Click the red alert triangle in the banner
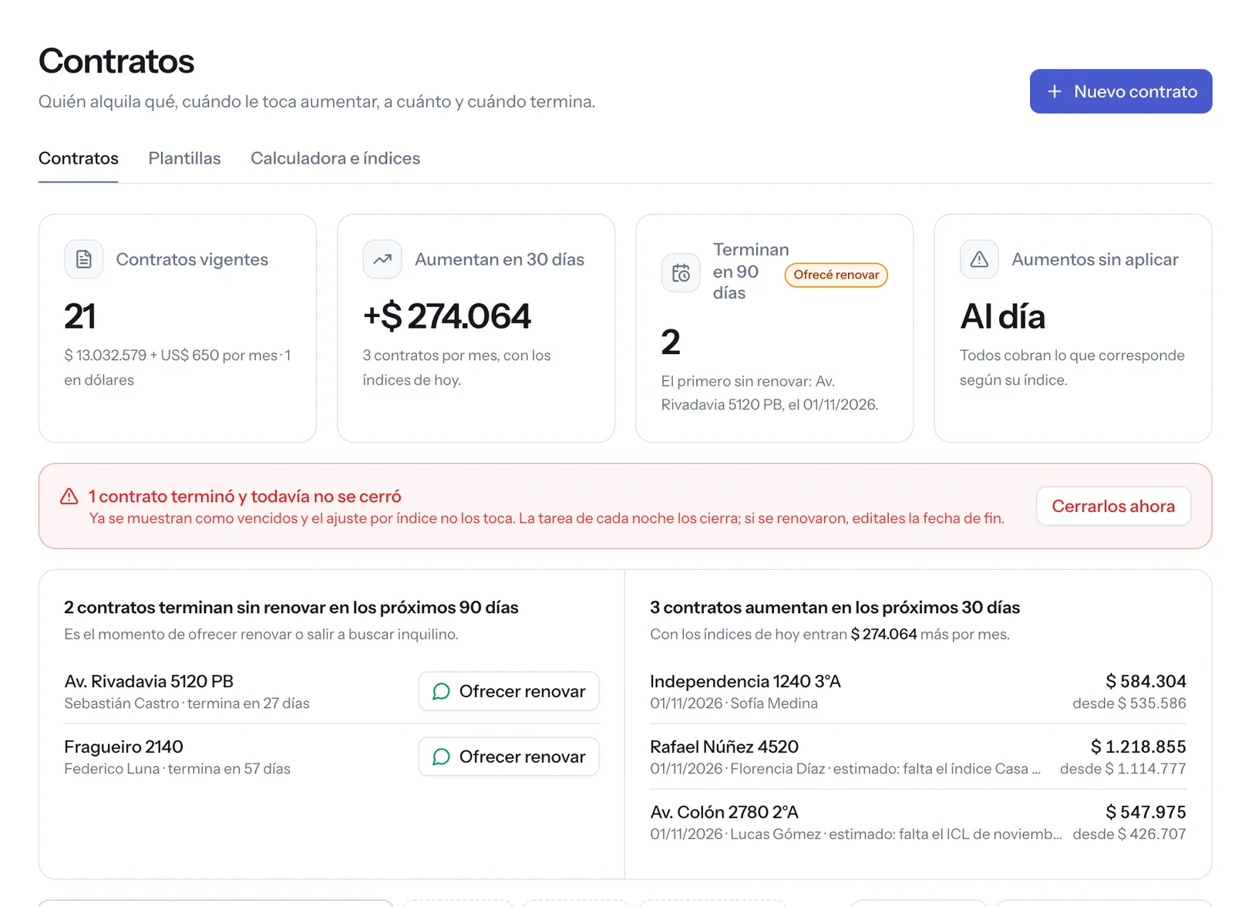This screenshot has height=907, width=1252. click(69, 496)
